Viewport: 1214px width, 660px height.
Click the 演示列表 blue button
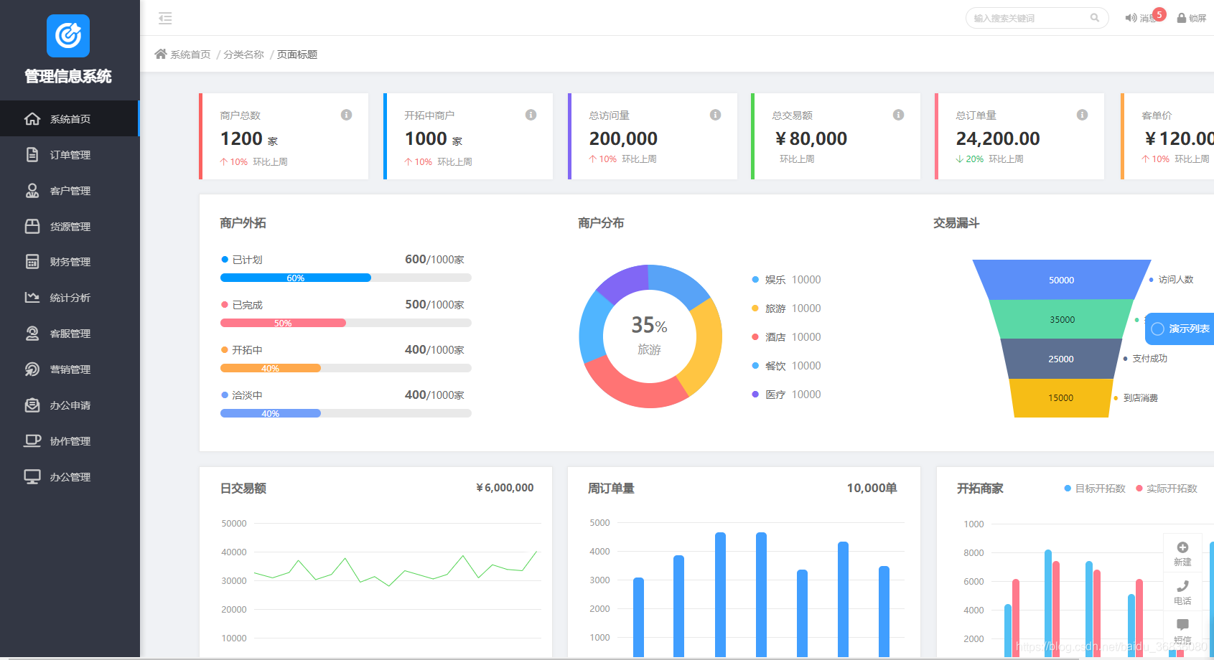(1180, 329)
